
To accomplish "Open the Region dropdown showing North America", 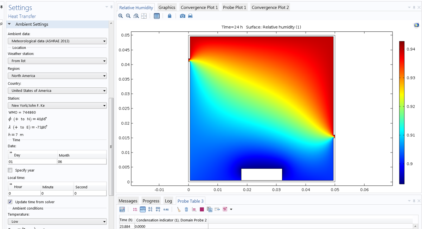I will pyautogui.click(x=57, y=76).
